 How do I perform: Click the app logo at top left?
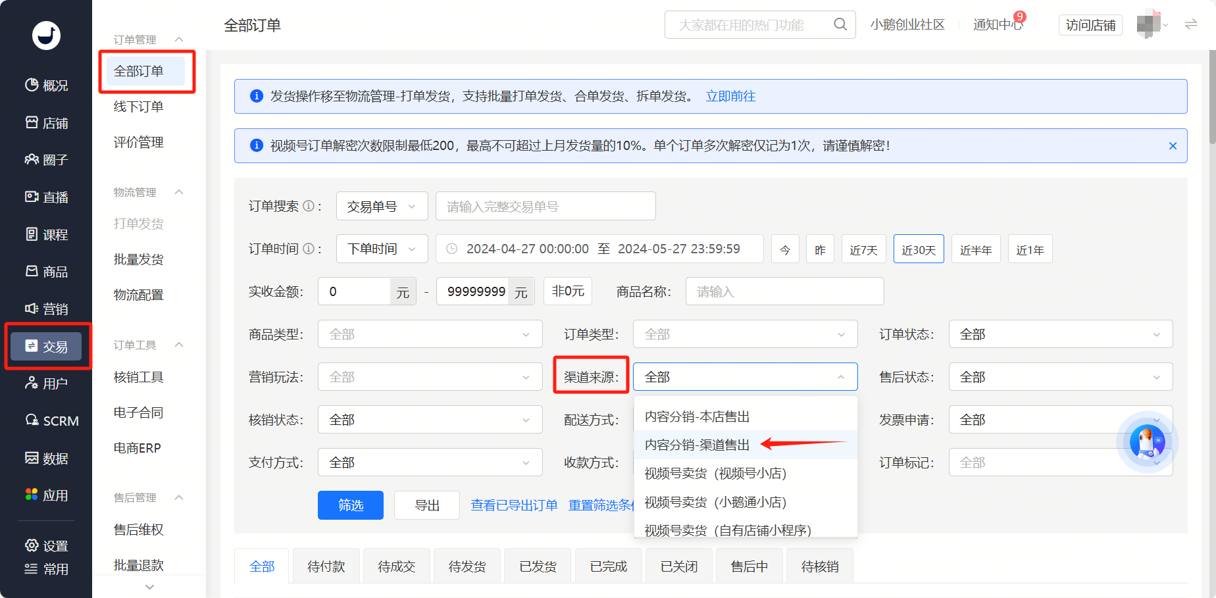(x=46, y=36)
